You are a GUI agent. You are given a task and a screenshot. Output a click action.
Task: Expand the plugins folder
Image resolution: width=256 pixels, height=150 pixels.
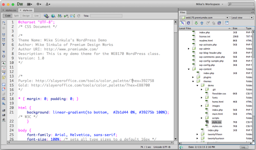[x=193, y=77]
